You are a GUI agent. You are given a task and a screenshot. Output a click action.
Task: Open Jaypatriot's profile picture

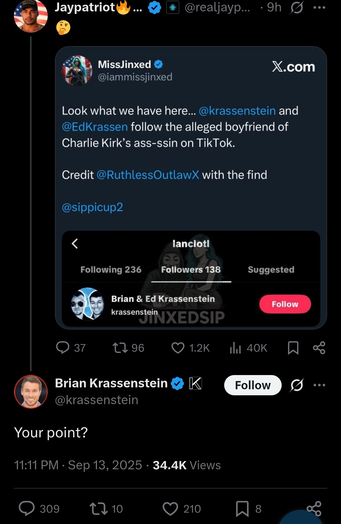(x=31, y=16)
